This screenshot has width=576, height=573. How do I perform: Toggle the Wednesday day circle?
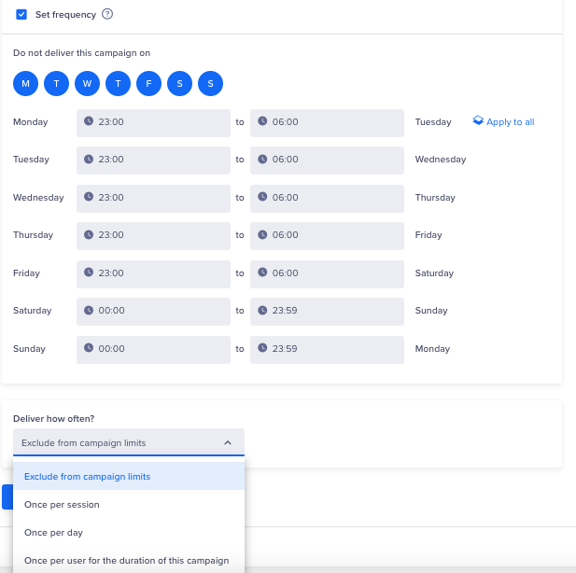point(87,84)
